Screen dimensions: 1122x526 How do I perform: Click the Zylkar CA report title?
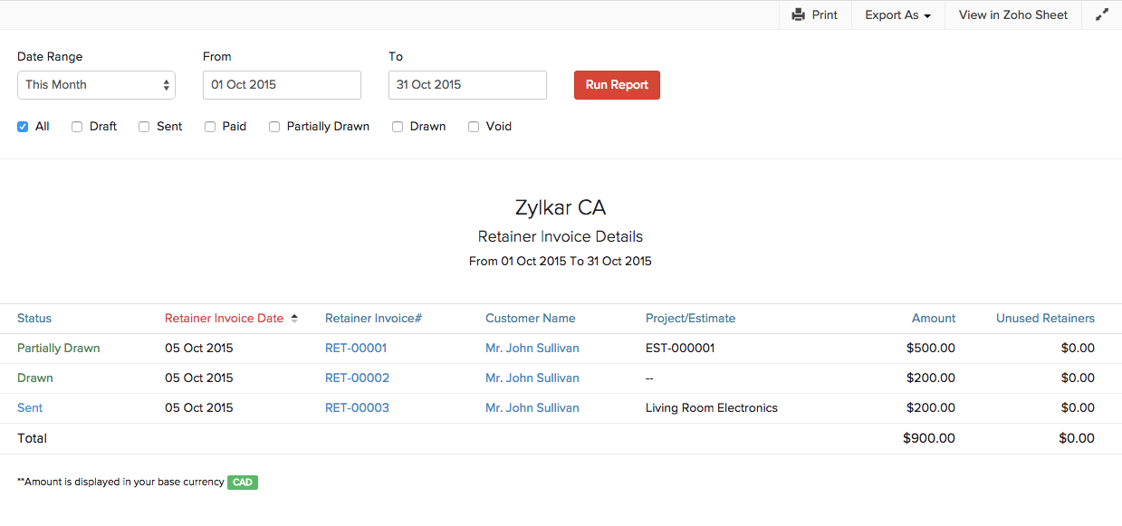pos(561,207)
